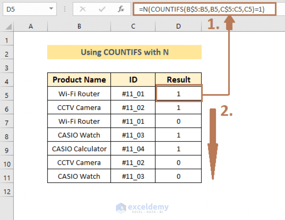Select row 9 header
This screenshot has height=220, width=285.
(x=7, y=149)
